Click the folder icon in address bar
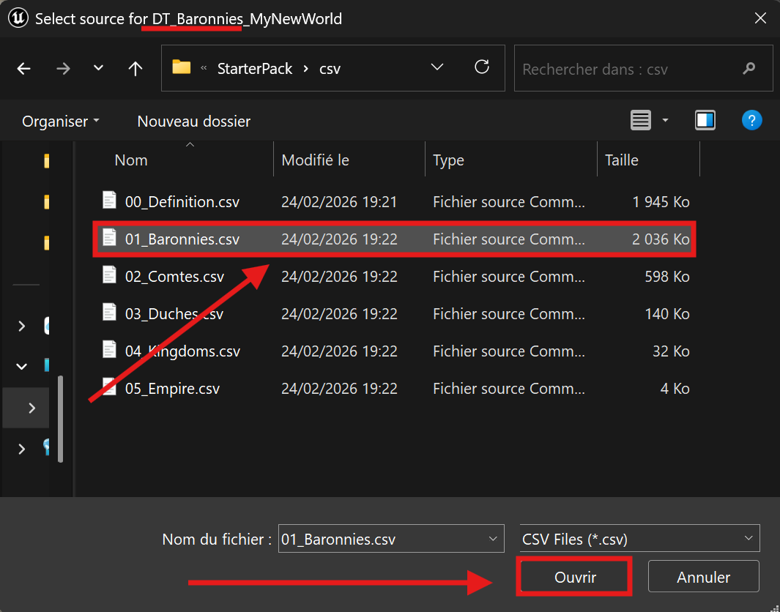This screenshot has width=780, height=612. (x=181, y=67)
